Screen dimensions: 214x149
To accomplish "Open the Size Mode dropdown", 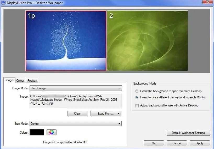I will pos(75,123).
